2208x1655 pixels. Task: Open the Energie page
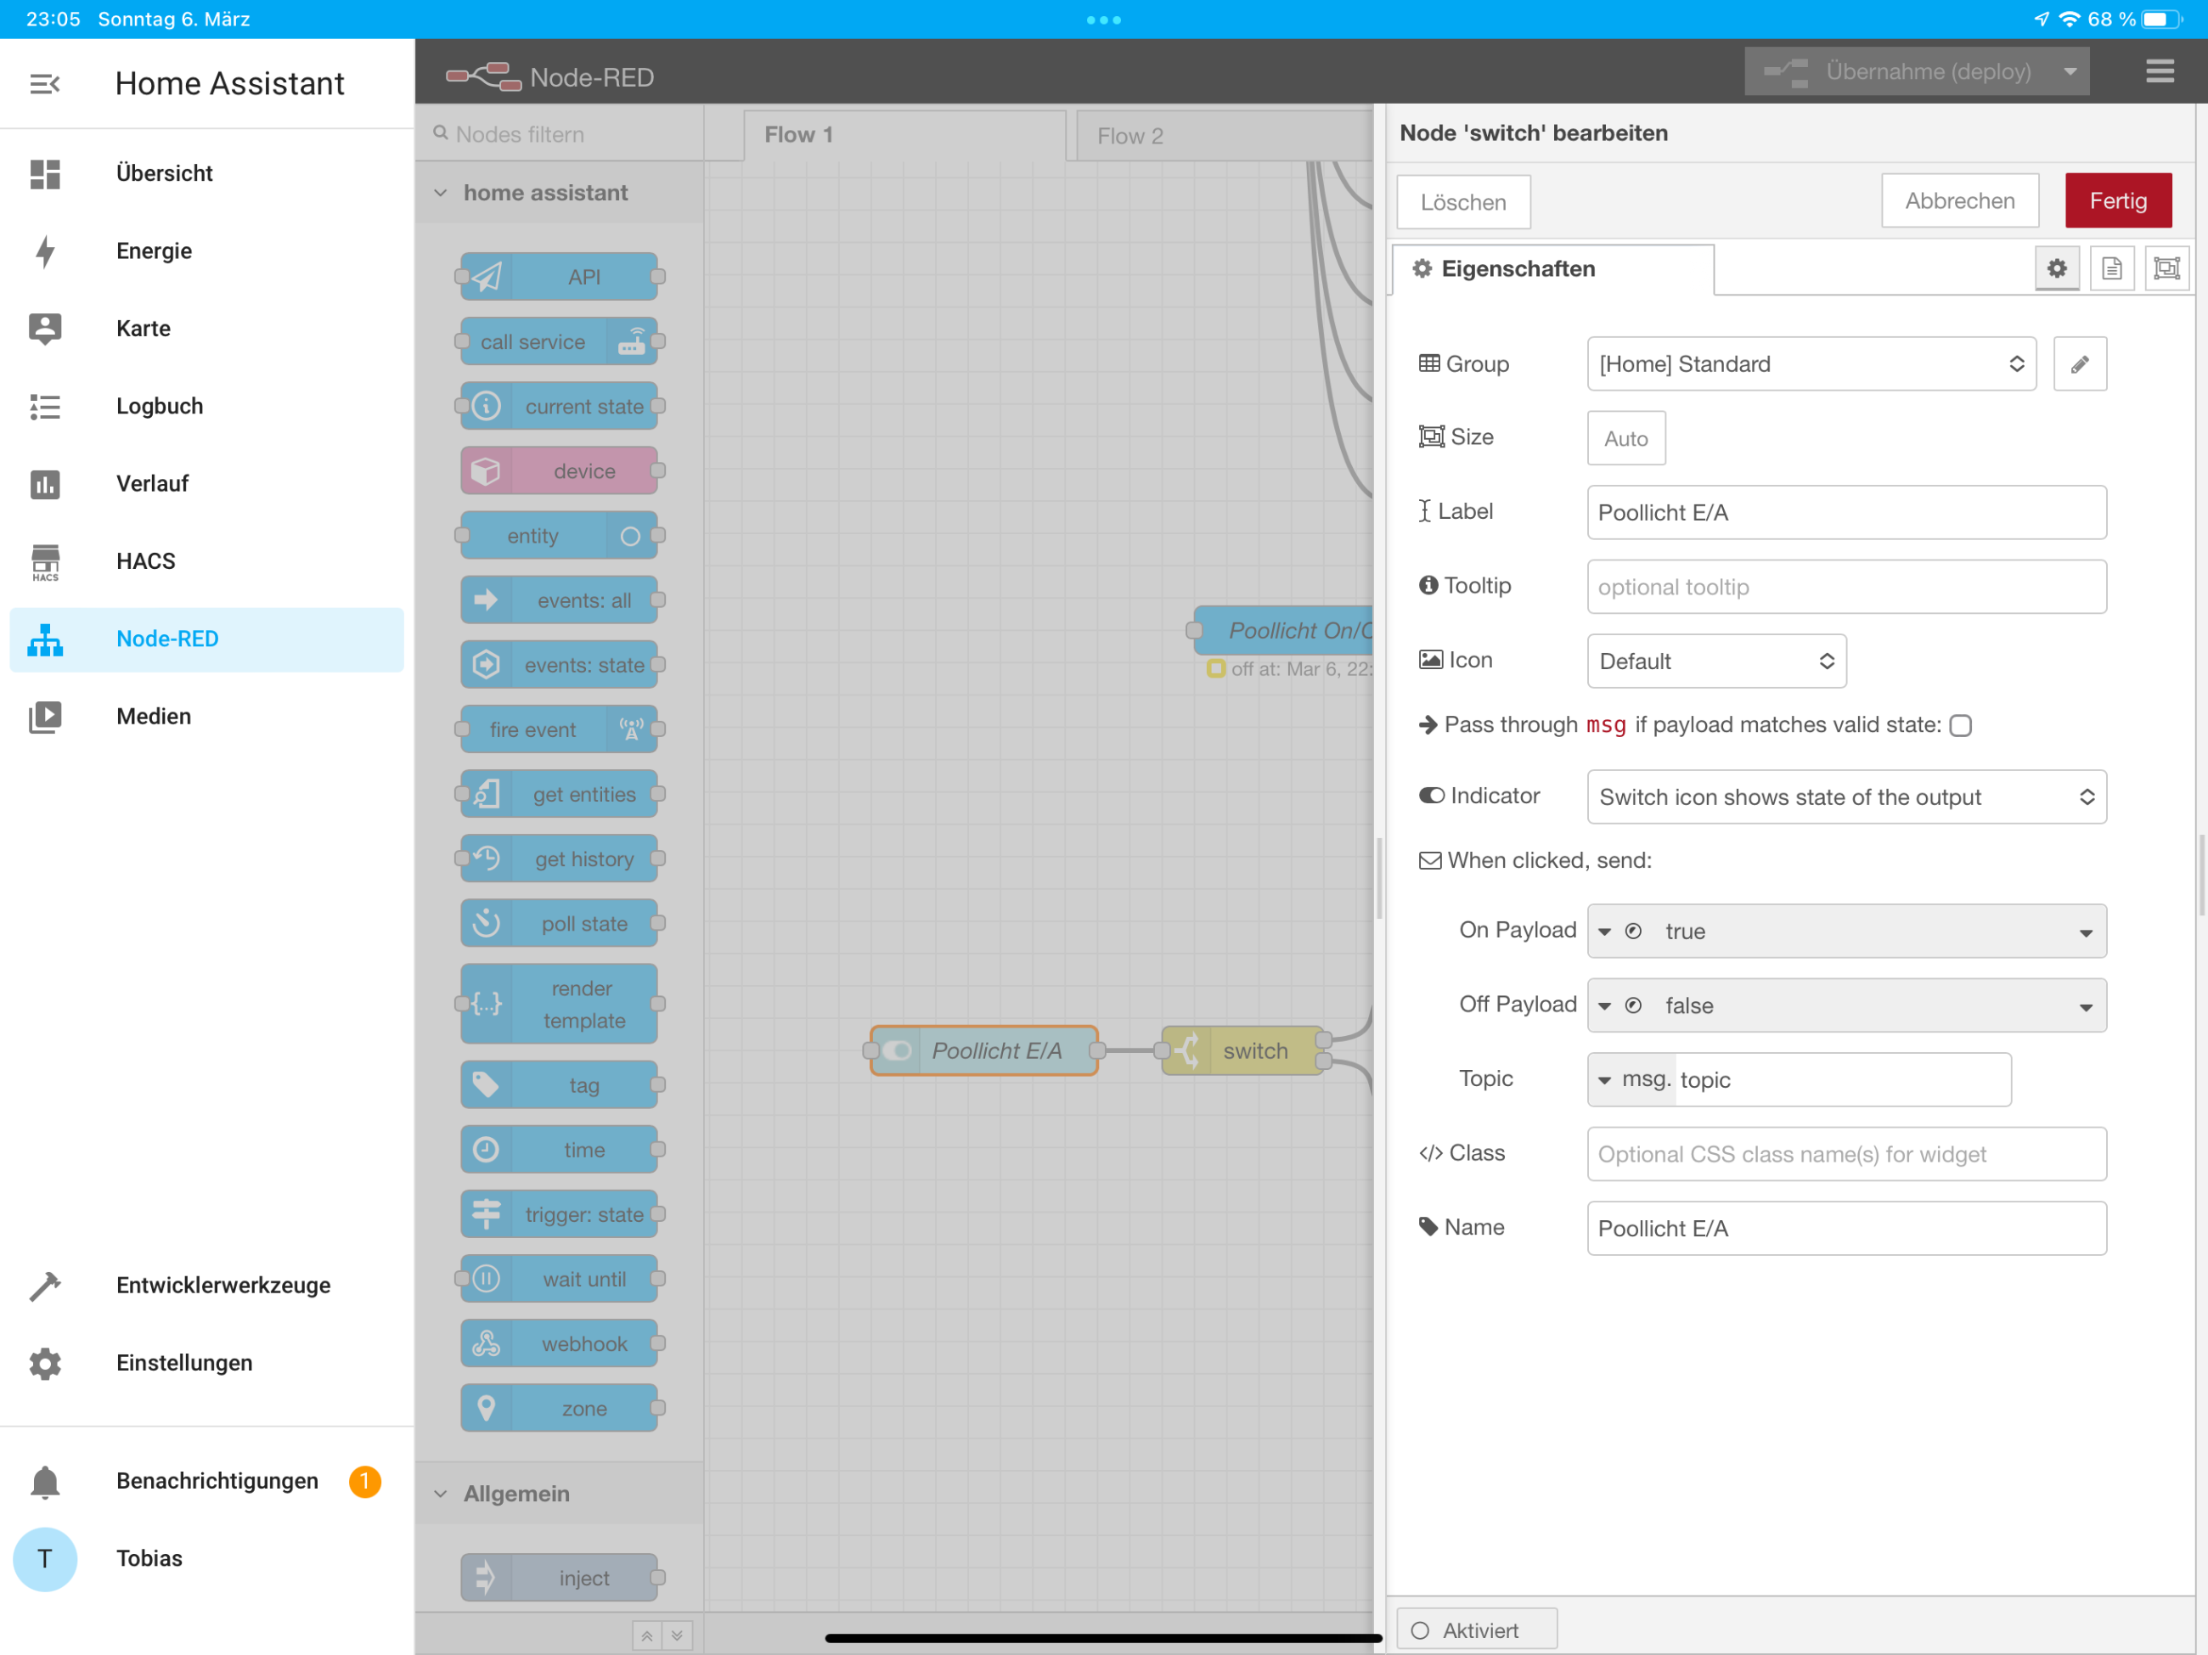coord(206,251)
